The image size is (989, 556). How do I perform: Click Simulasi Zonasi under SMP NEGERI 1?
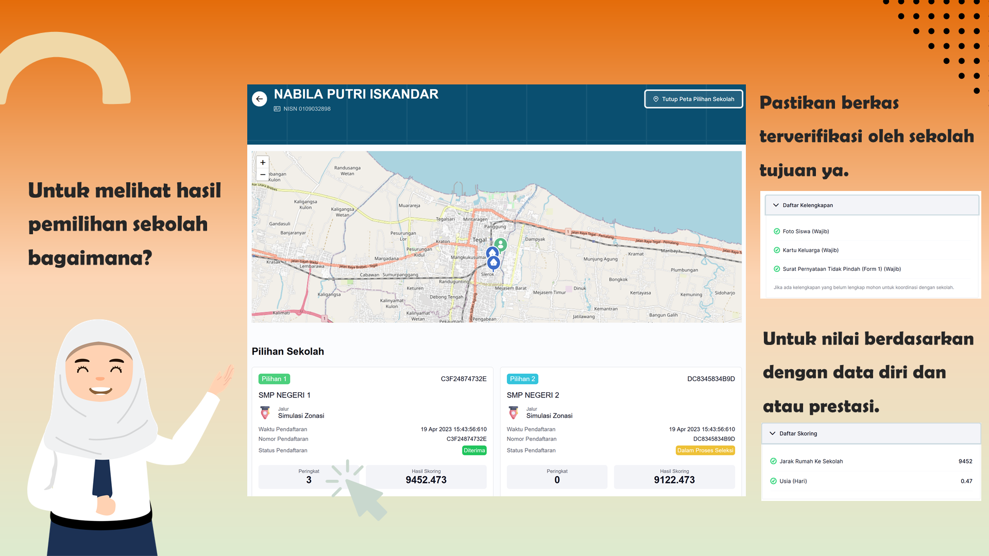301,416
